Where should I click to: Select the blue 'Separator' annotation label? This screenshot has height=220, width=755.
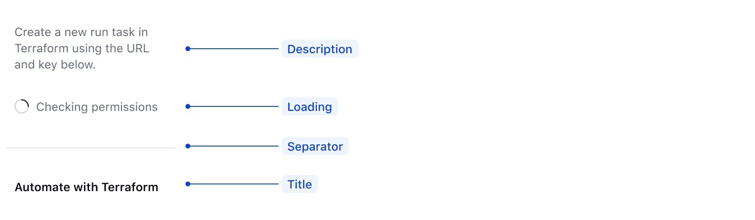(x=315, y=147)
